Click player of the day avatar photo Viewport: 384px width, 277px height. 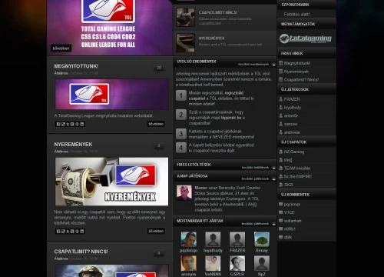tap(184, 193)
